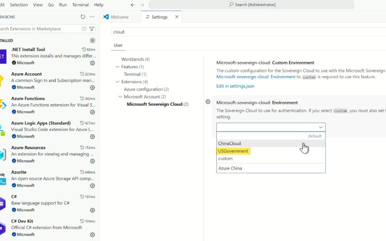Image resolution: width=386 pixels, height=241 pixels.
Task: Open manage gear for Azurite
Action: tap(92, 186)
